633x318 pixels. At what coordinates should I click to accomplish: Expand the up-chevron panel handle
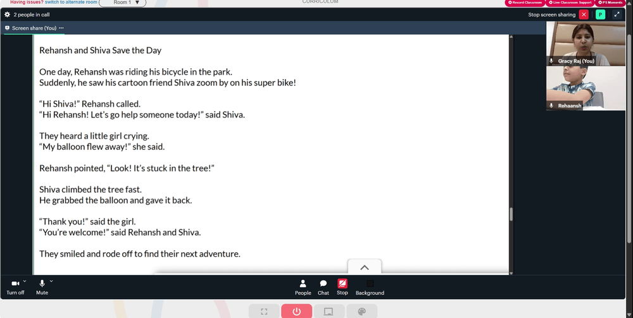[365, 267]
